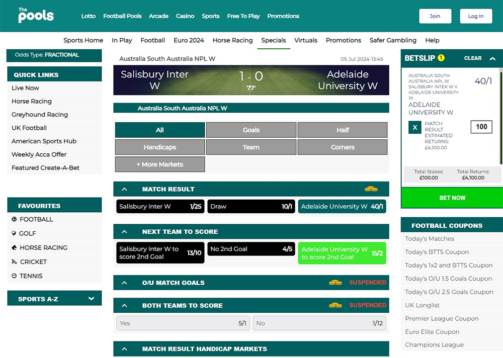
Task: Switch to the All markets tab
Action: coord(160,130)
